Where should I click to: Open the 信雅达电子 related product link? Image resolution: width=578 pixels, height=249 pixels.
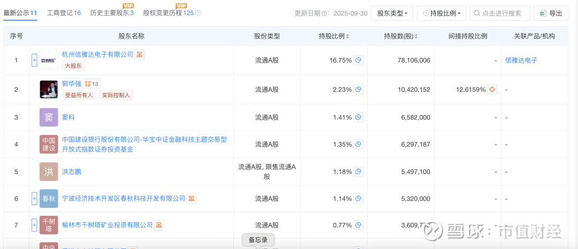pyautogui.click(x=521, y=61)
